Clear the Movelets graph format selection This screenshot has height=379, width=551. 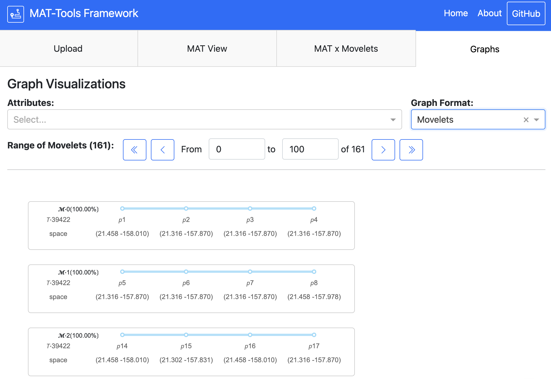[526, 120]
